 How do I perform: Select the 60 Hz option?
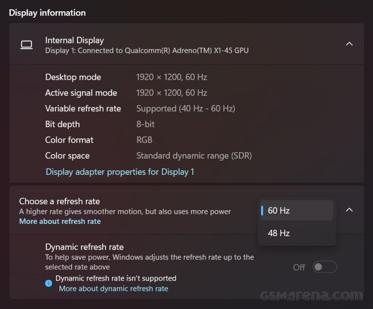[x=278, y=210]
